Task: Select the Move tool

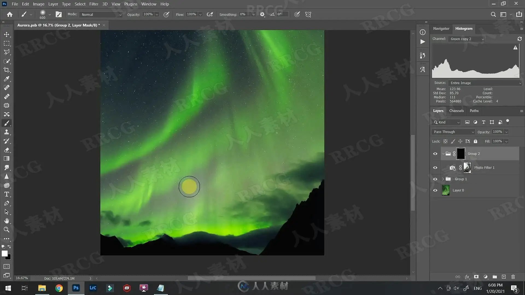Action: (x=7, y=34)
